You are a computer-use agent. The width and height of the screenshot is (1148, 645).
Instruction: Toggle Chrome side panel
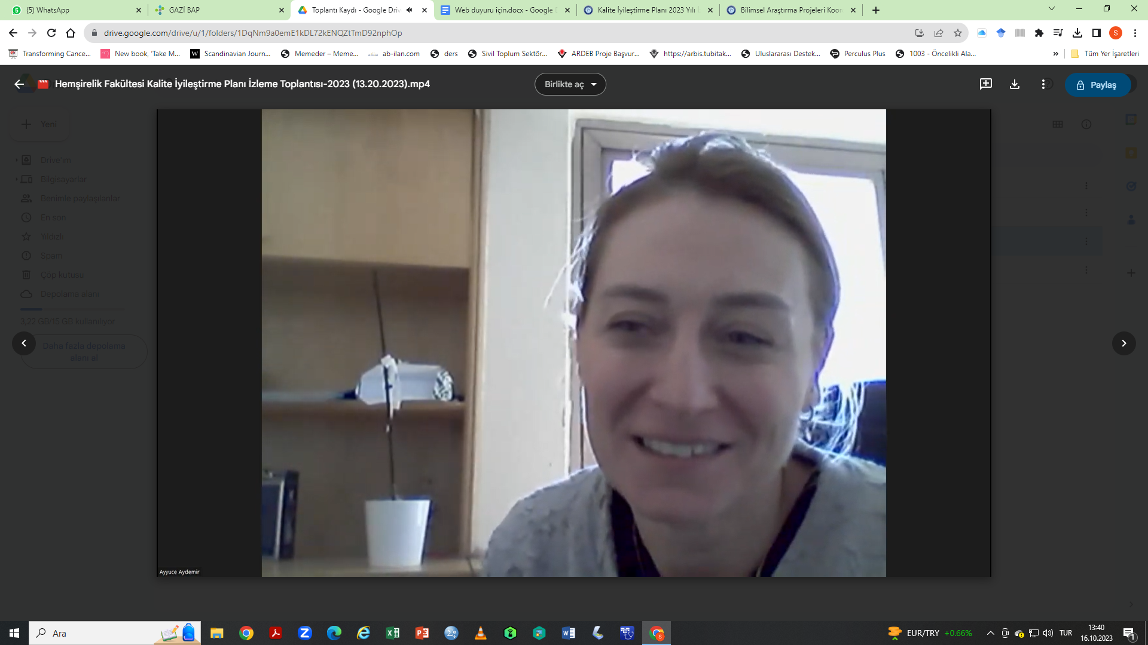(1097, 33)
